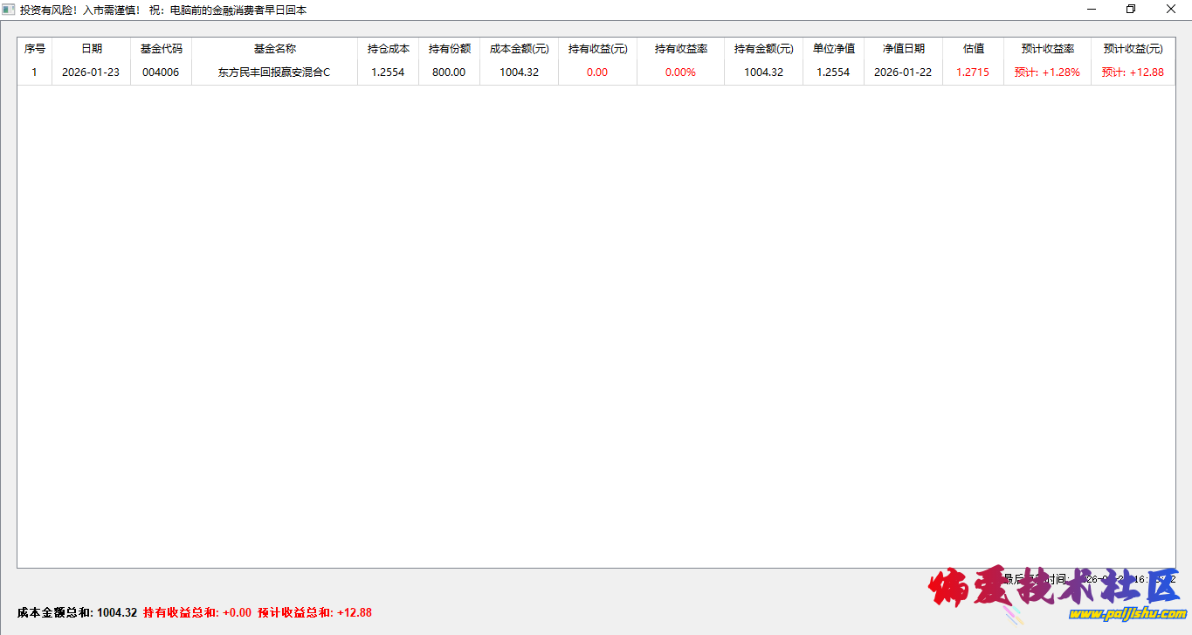Click the application icon in title bar

9,10
